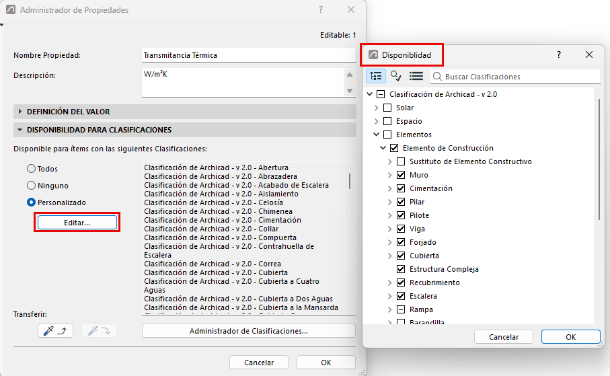Click the search magnifier icon
This screenshot has width=610, height=376.
click(x=437, y=76)
